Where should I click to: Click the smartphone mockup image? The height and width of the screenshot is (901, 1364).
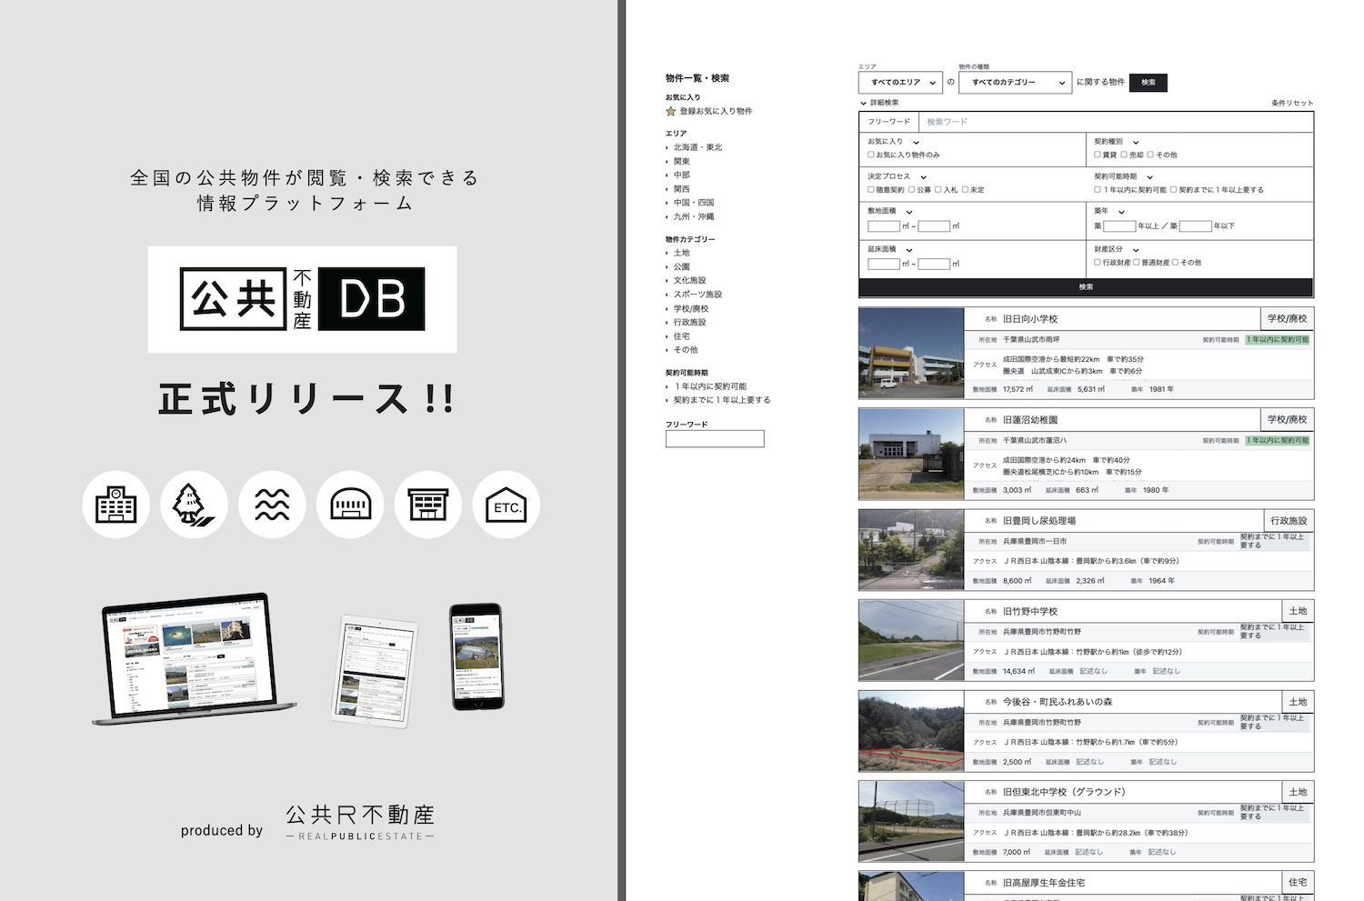click(476, 656)
